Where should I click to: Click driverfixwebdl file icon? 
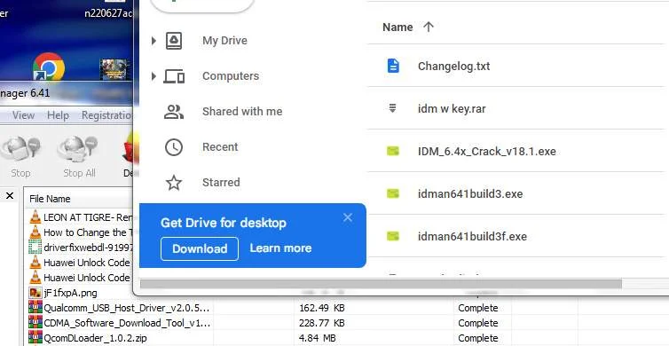(x=35, y=248)
